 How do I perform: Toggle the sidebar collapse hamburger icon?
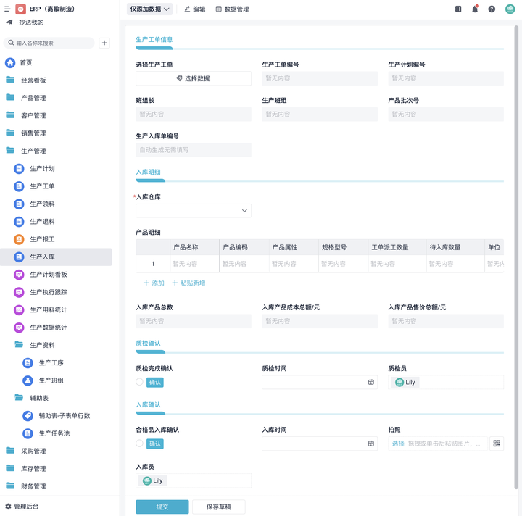(7, 9)
